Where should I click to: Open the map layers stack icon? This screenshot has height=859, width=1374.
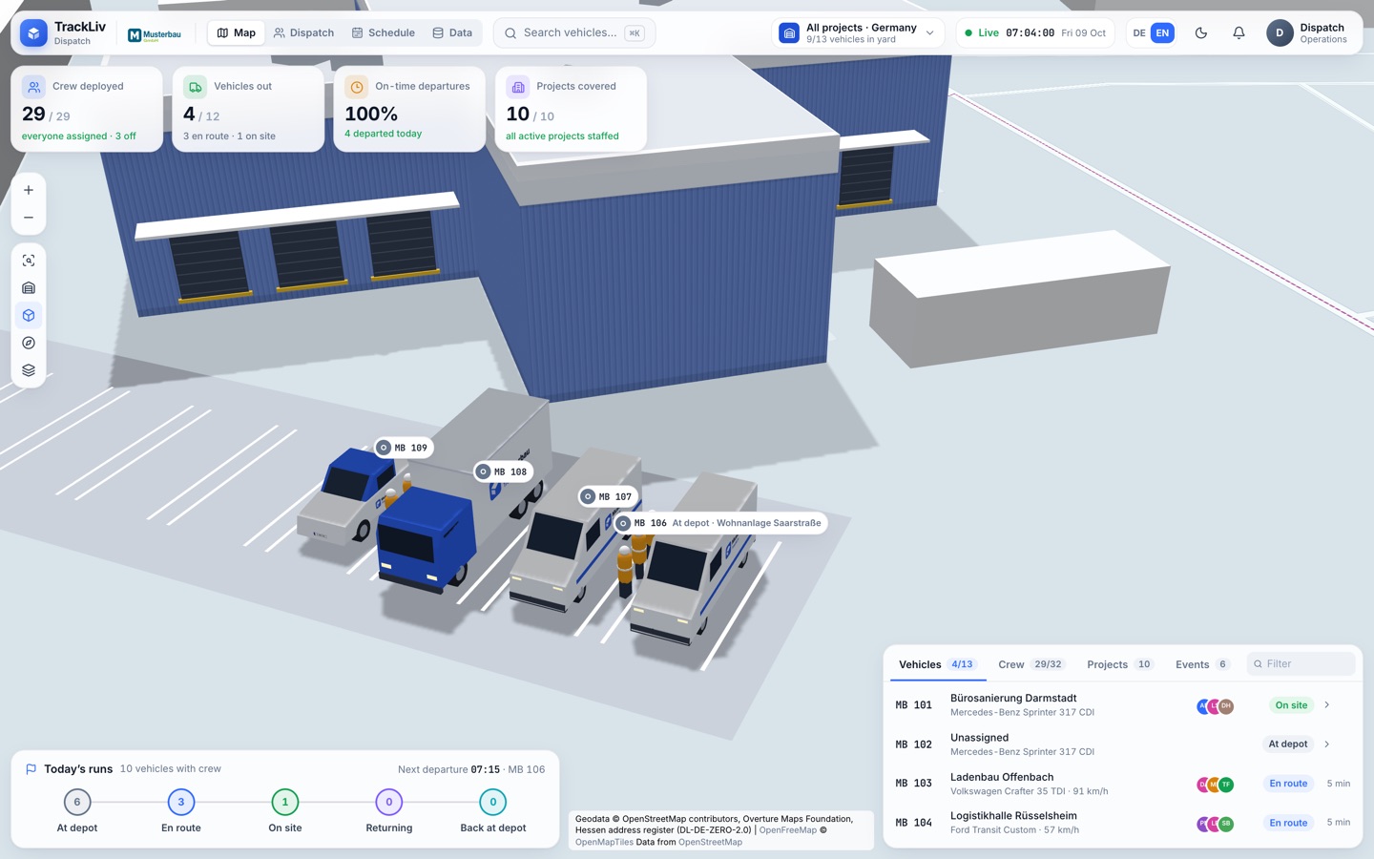coord(29,370)
